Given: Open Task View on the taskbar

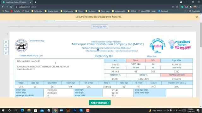Looking at the screenshot, I should point(16,110).
